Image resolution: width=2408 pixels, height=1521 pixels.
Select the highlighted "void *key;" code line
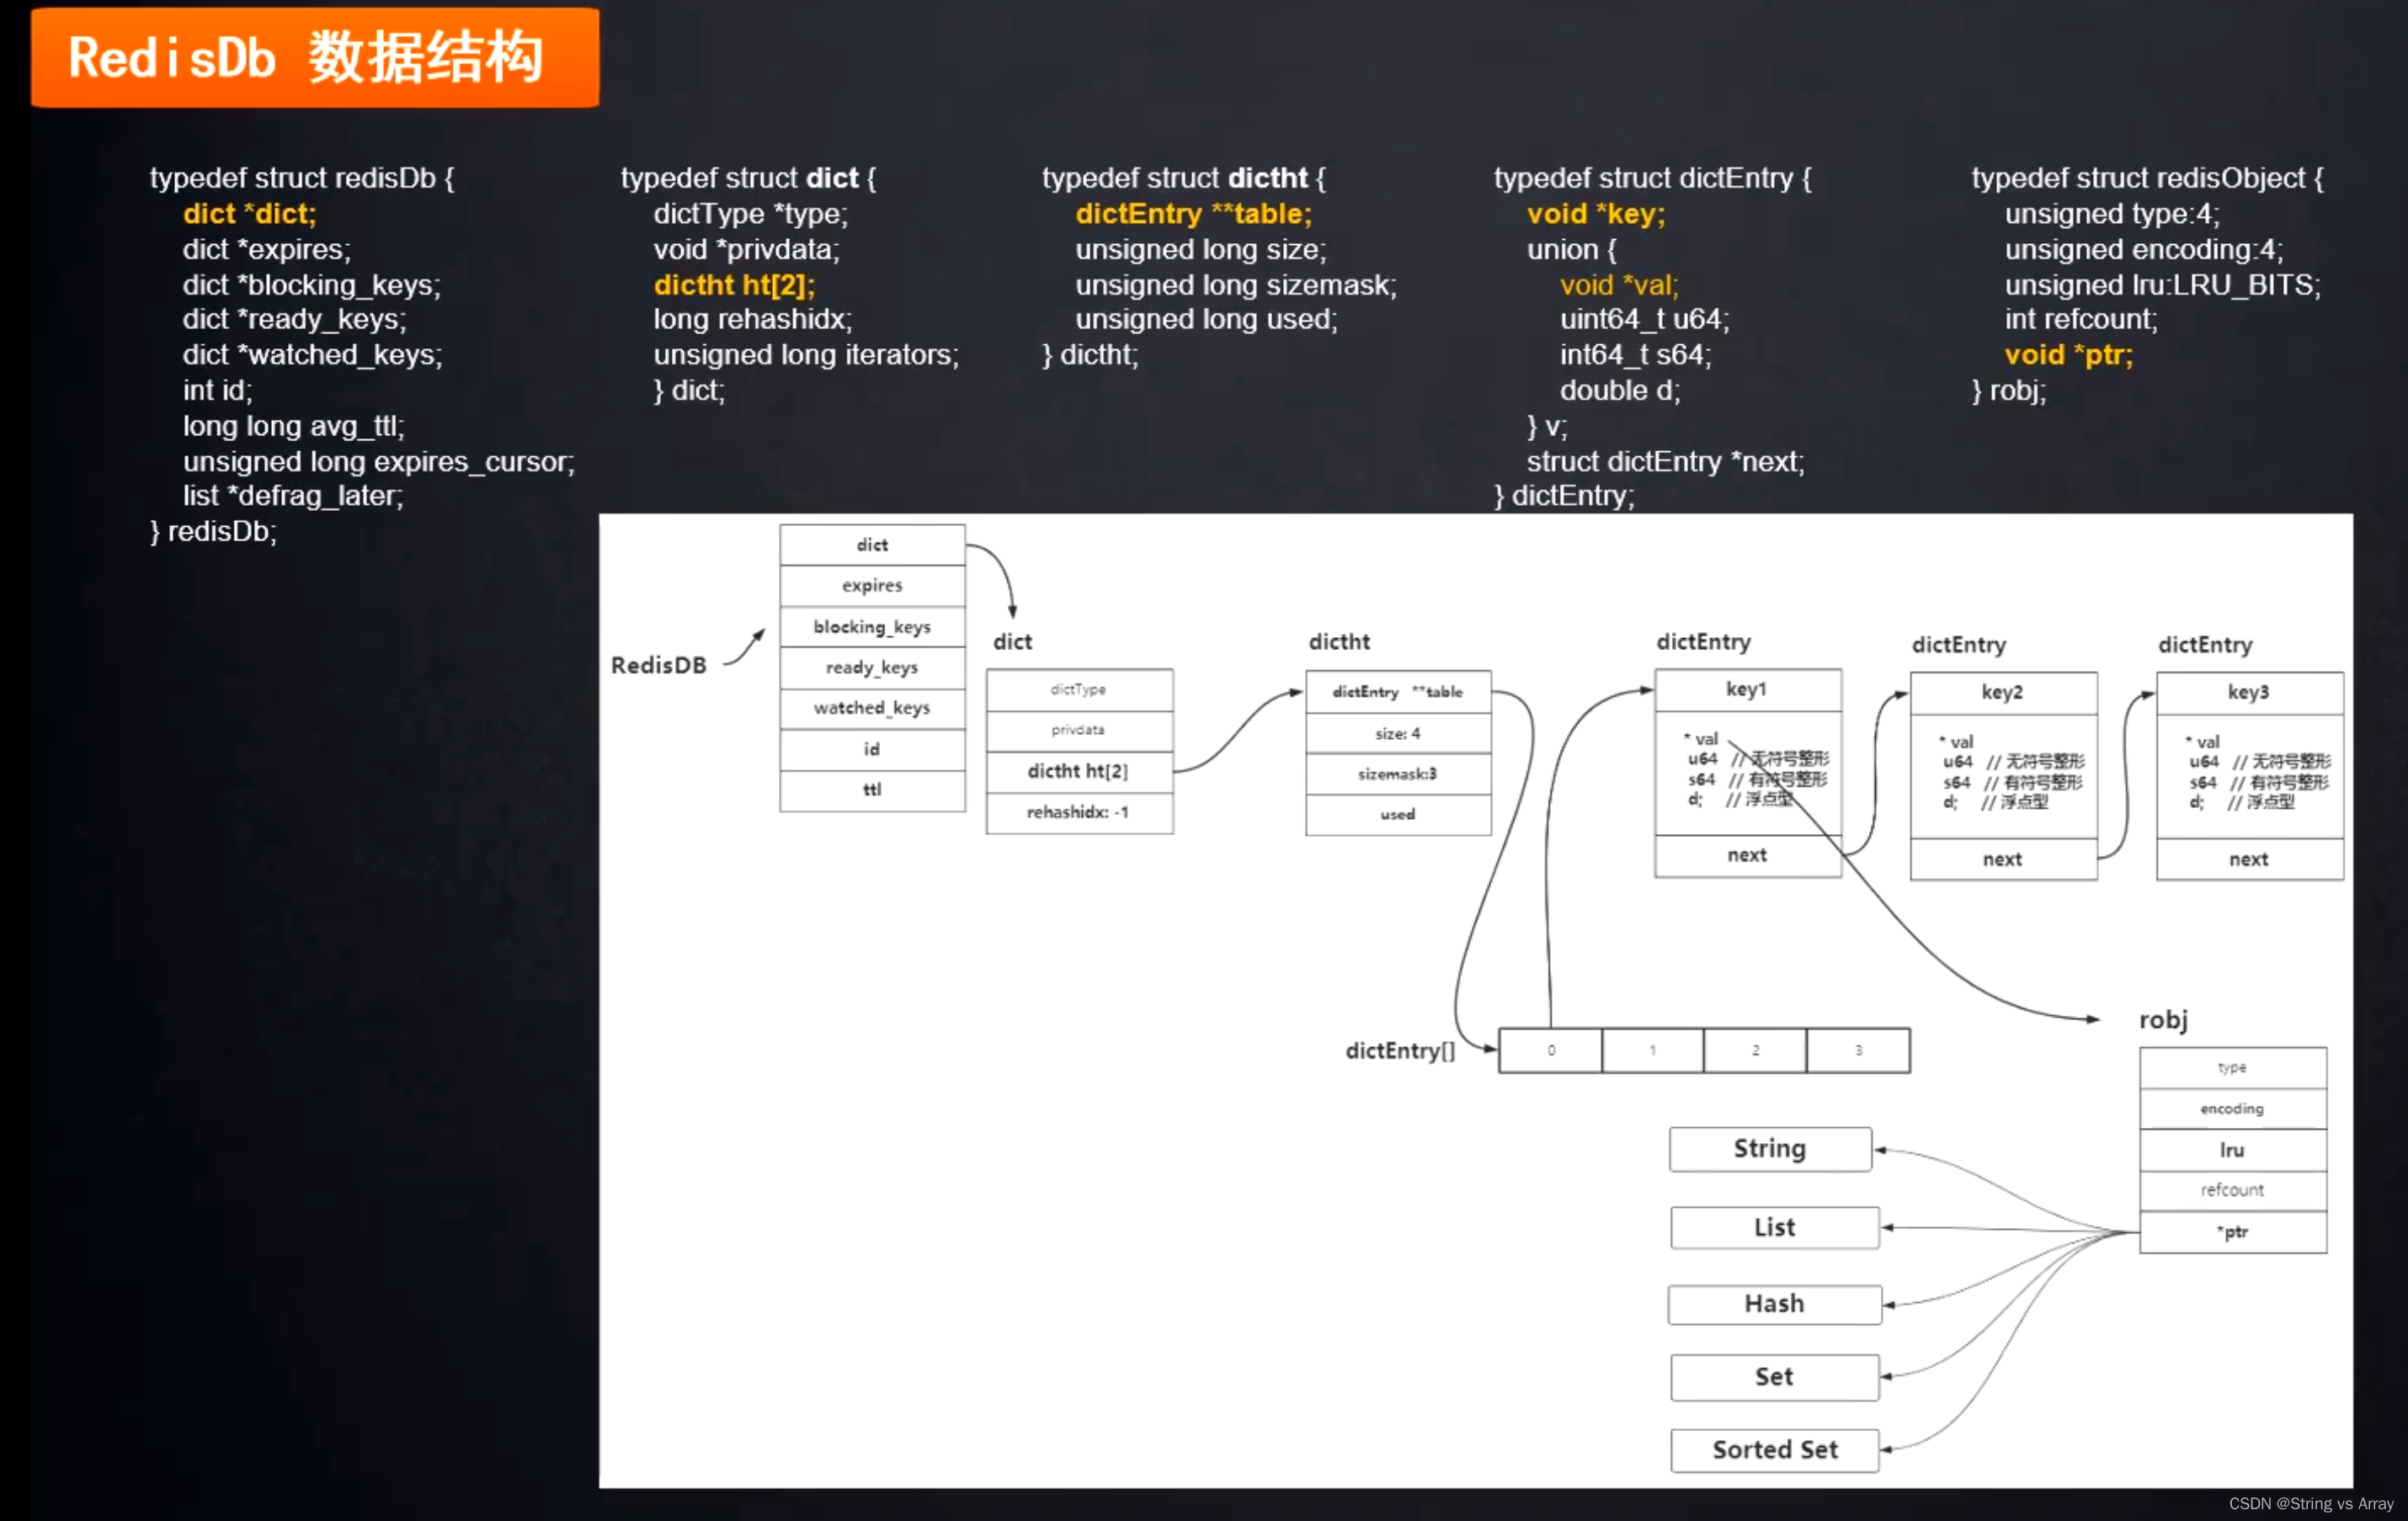pos(1596,213)
